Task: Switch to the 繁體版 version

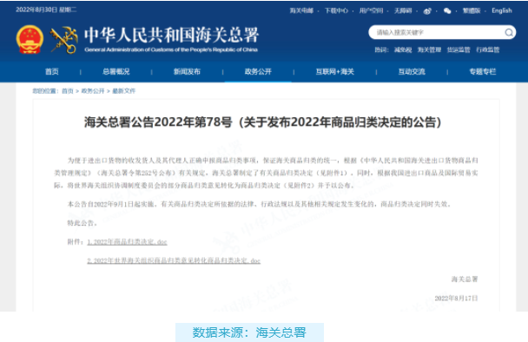Action: 471,10
